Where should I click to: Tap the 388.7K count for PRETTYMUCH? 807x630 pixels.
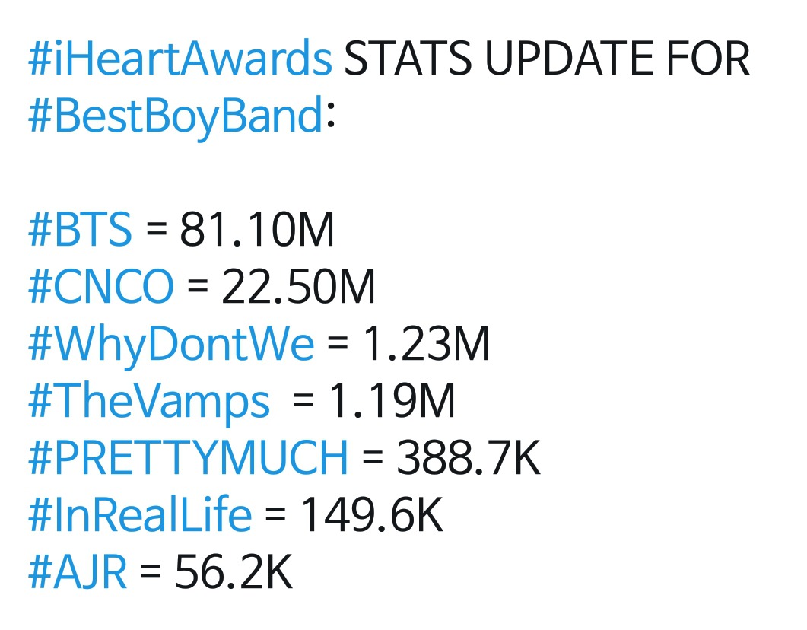tap(467, 459)
